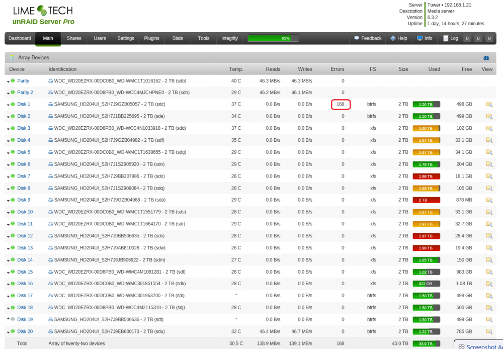This screenshot has width=503, height=349.
Task: Open the Tools tab
Action: click(x=204, y=38)
